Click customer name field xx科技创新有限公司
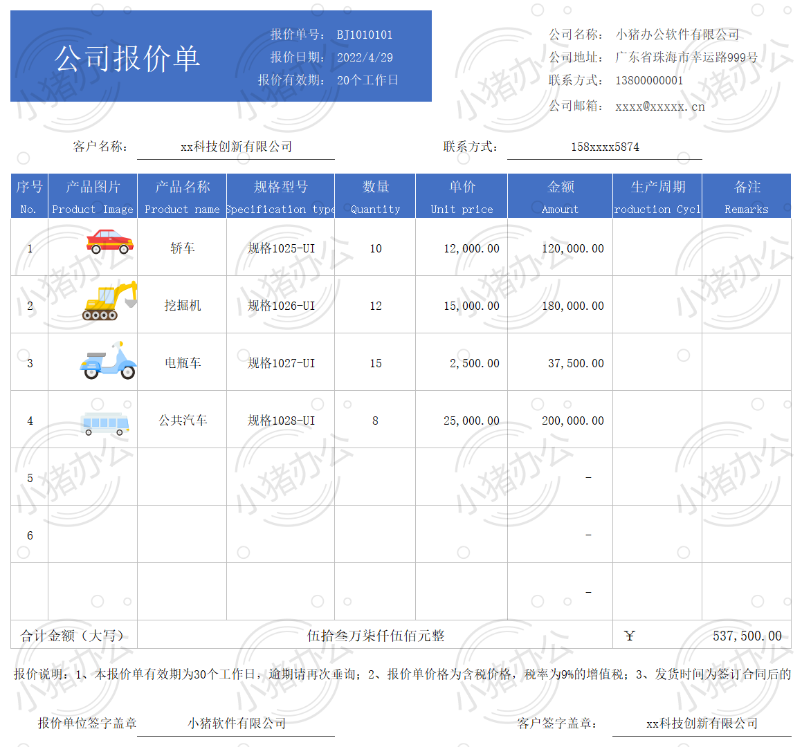802x747 pixels. (x=236, y=147)
